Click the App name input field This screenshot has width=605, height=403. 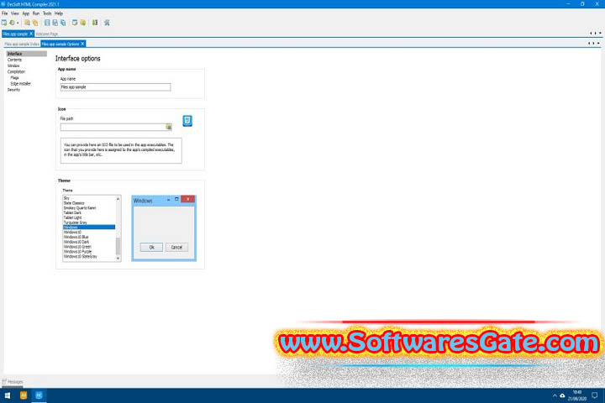(x=115, y=87)
